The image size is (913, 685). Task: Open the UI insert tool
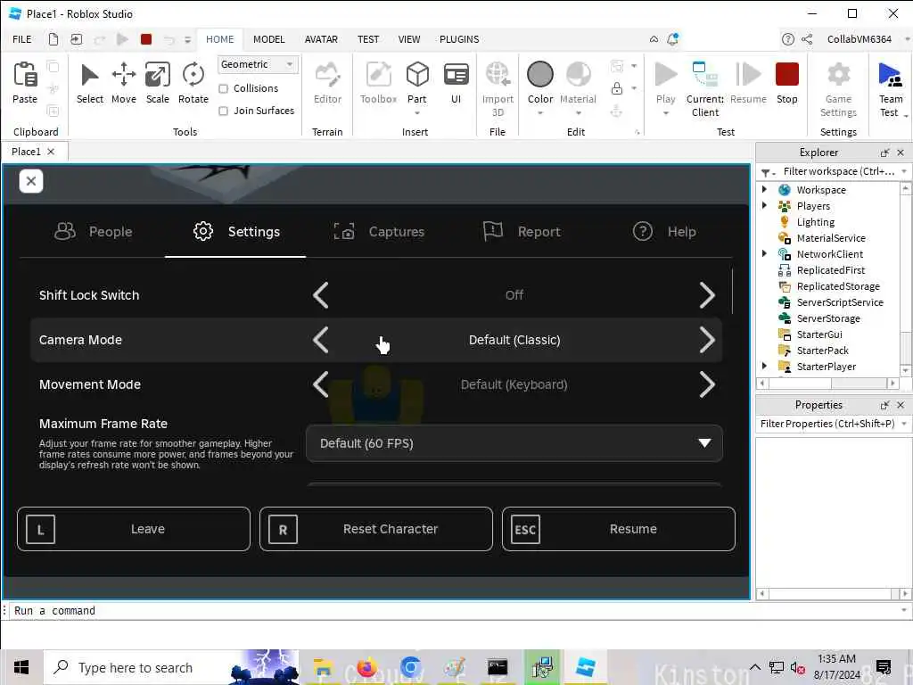(456, 83)
